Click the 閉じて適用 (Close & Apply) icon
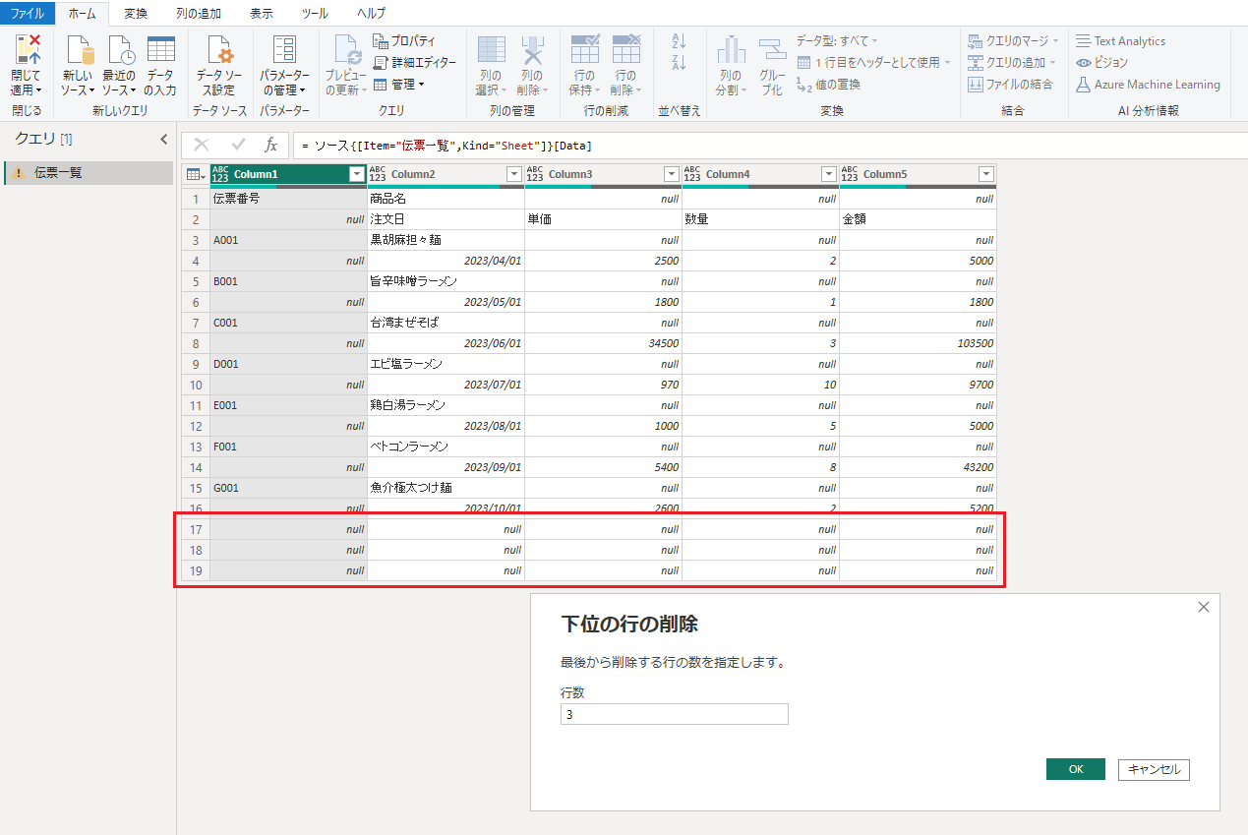The image size is (1248, 835). [27, 51]
